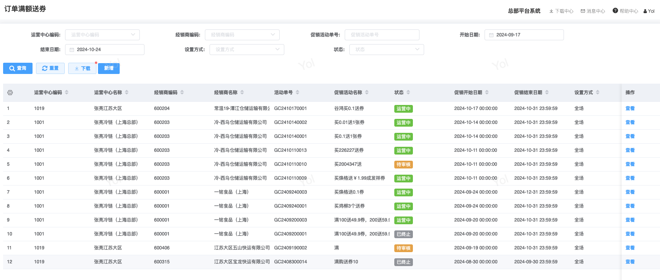Image resolution: width=660 pixels, height=280 pixels.
Task: Click the table column settings gear icon
Action: (10, 93)
